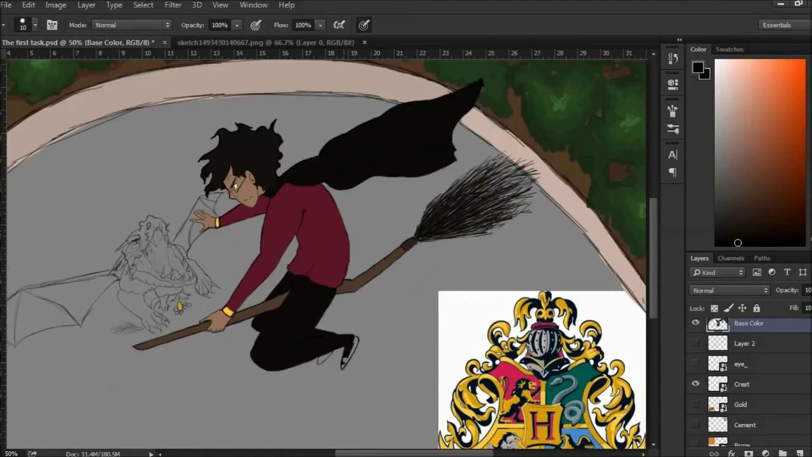Image resolution: width=812 pixels, height=457 pixels.
Task: Open the Image menu
Action: pyautogui.click(x=55, y=5)
